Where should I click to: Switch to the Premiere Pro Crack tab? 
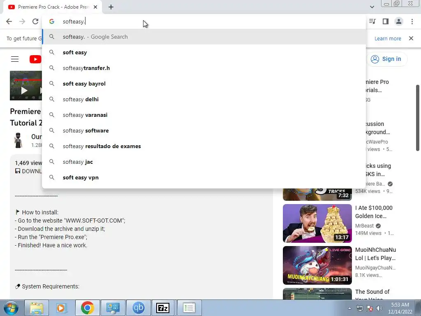53,7
